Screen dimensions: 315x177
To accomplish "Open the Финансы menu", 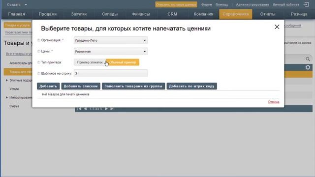I will [141, 14].
